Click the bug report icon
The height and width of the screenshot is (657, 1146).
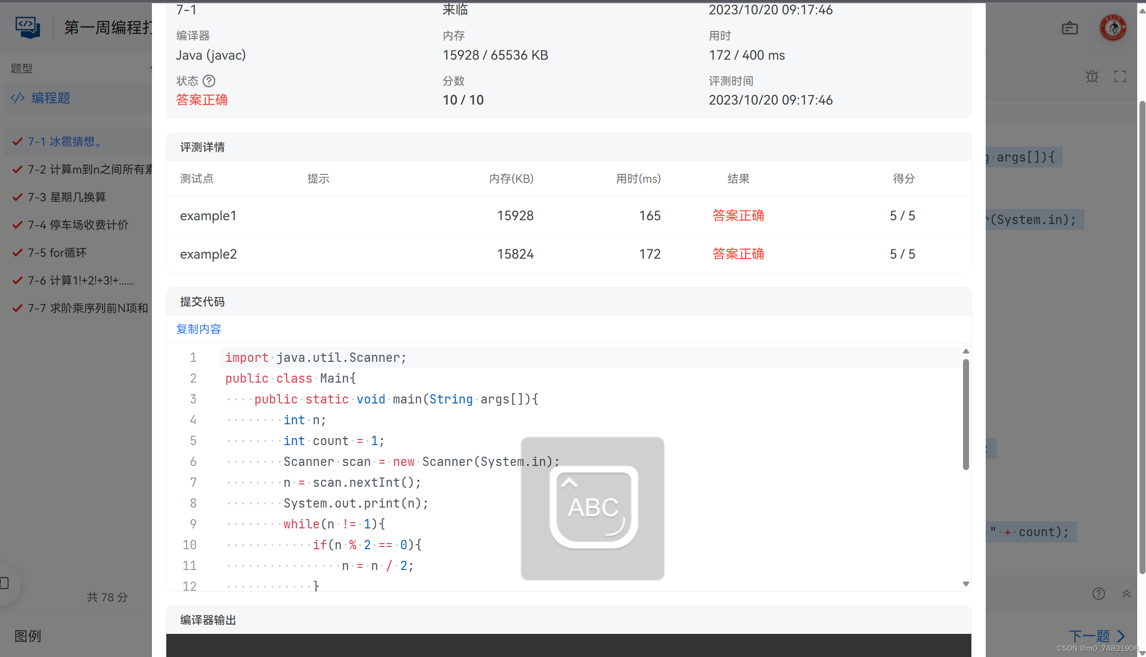click(1092, 76)
